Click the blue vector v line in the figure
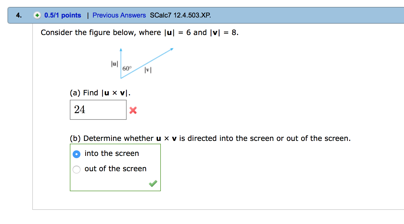This screenshot has height=224, width=404. (x=146, y=64)
